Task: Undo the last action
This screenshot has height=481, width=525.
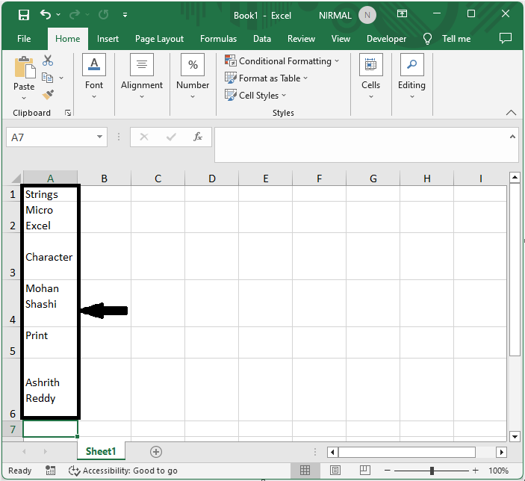Action: [46, 14]
